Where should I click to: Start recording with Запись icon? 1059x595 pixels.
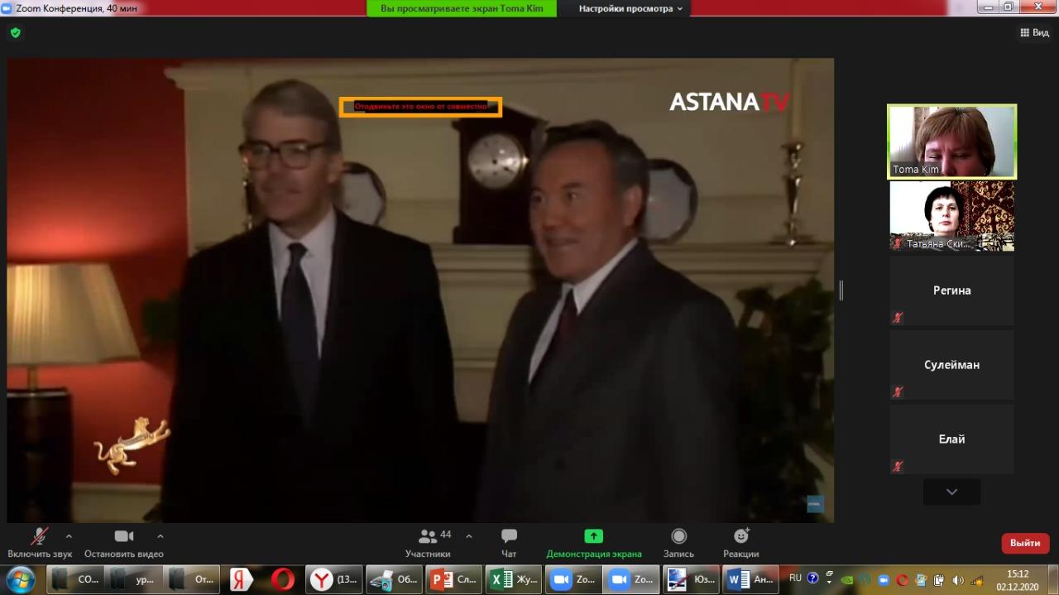pos(678,536)
